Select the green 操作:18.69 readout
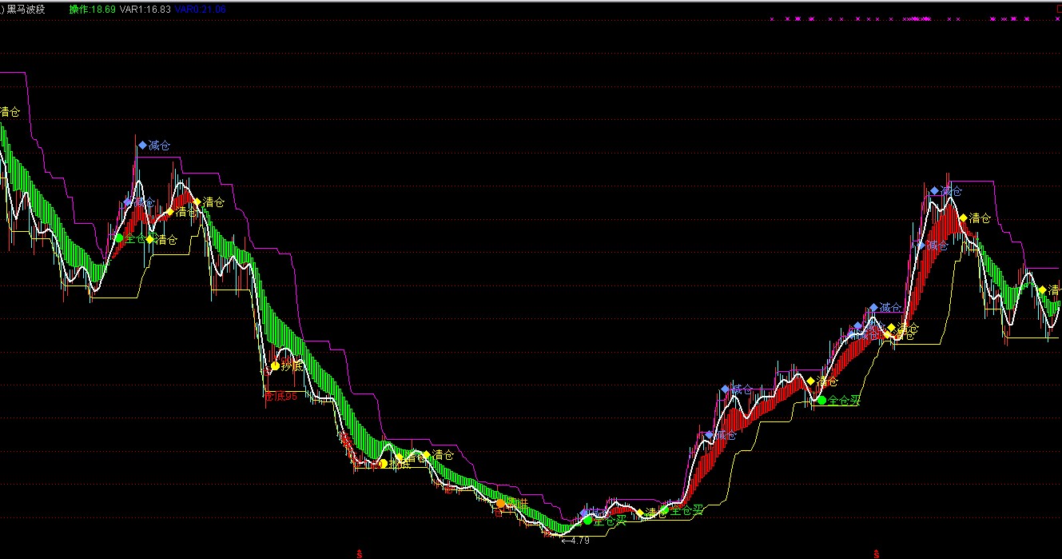The height and width of the screenshot is (559, 1062). click(x=92, y=9)
